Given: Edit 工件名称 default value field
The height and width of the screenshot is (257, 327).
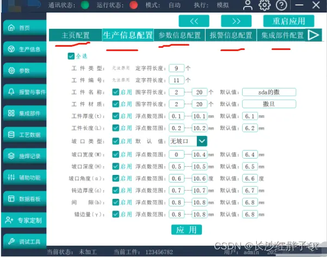Looking at the screenshot, I should coord(269,92).
